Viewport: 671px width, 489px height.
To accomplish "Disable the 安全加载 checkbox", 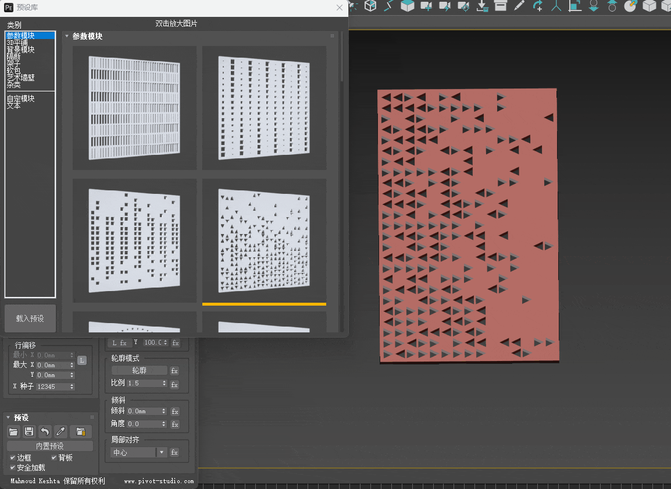I will [x=13, y=467].
